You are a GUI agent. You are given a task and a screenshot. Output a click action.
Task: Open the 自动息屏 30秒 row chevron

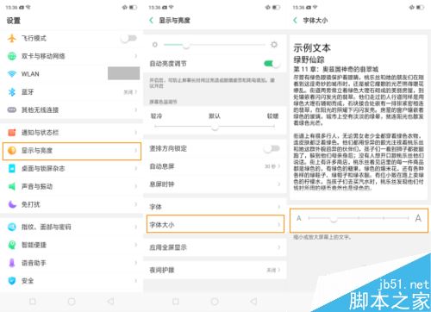pos(279,166)
